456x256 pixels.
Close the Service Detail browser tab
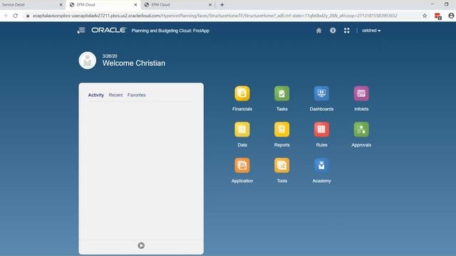tap(61, 5)
